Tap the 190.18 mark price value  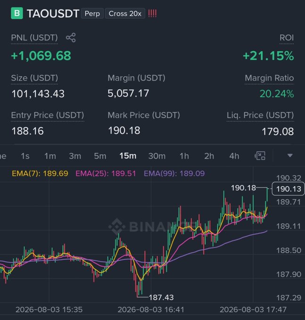[x=124, y=131]
